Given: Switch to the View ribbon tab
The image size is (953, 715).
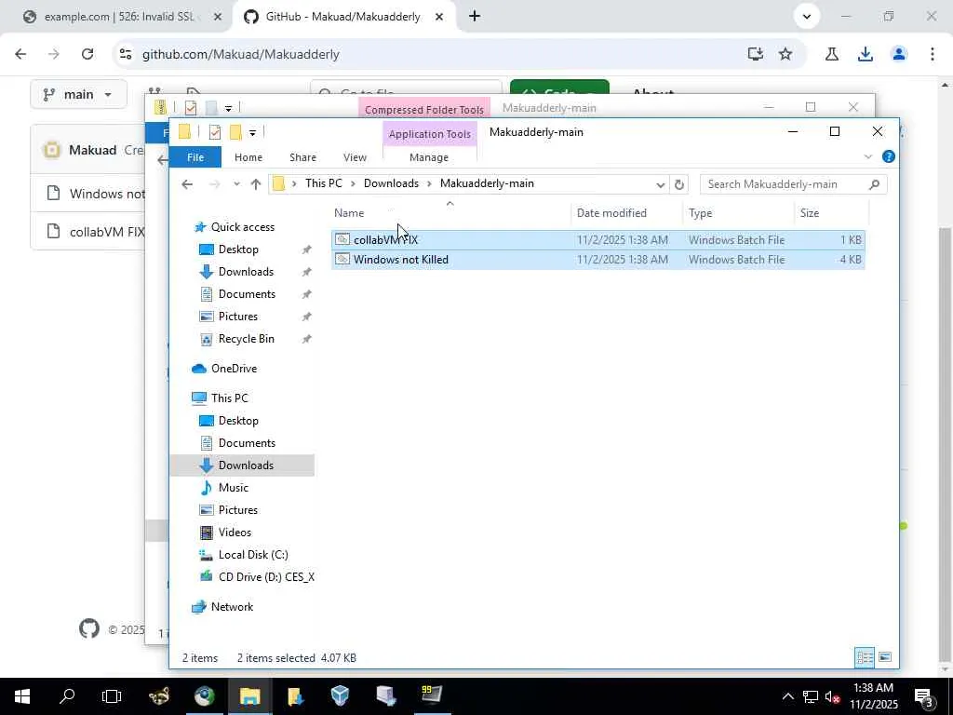Looking at the screenshot, I should tap(355, 156).
